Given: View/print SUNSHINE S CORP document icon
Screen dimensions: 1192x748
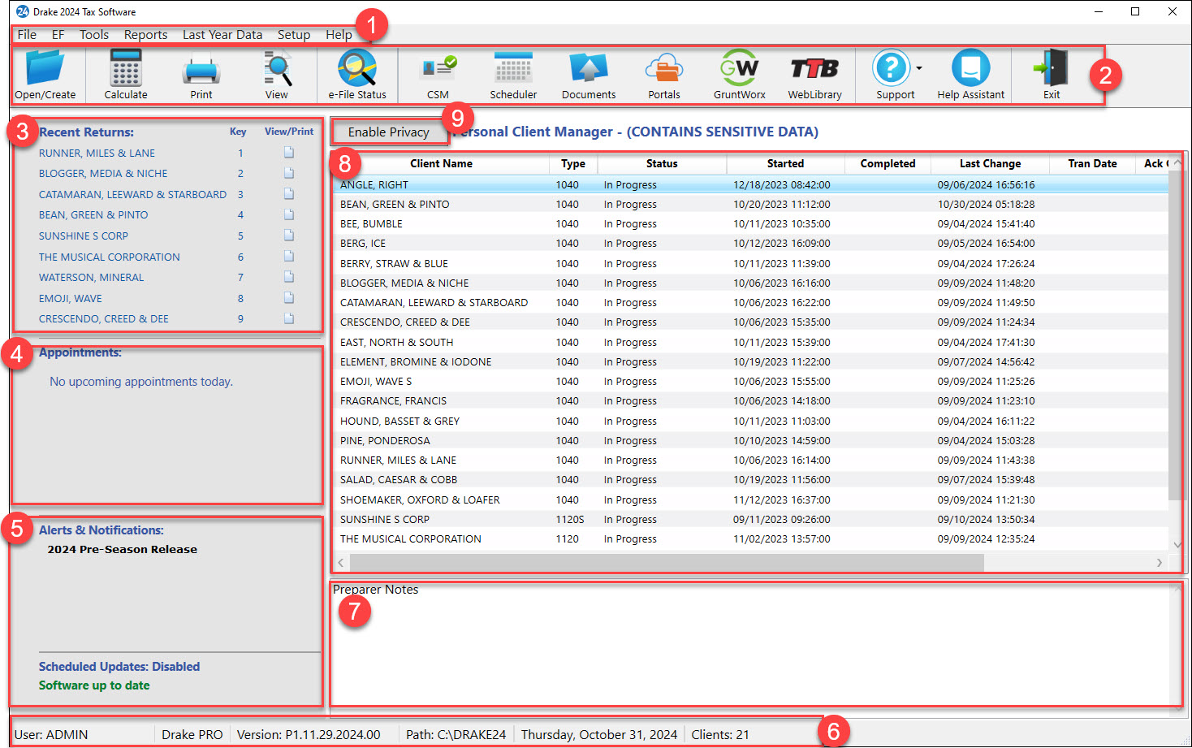Looking at the screenshot, I should (289, 236).
